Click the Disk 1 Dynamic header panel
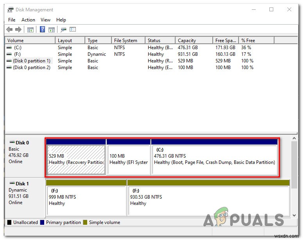This screenshot has height=240, width=303. click(x=25, y=197)
